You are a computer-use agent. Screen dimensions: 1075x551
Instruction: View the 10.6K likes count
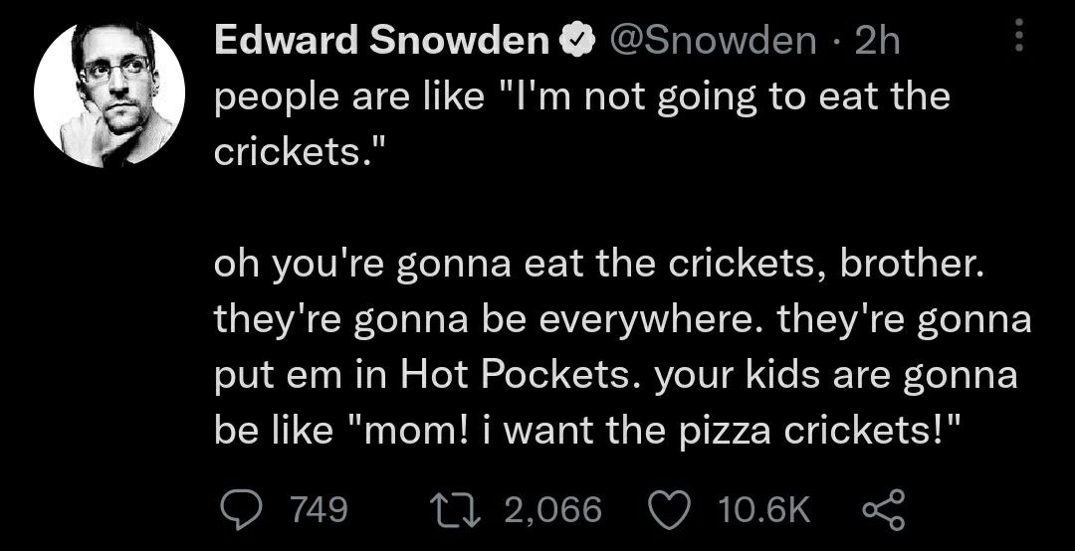[x=763, y=510]
